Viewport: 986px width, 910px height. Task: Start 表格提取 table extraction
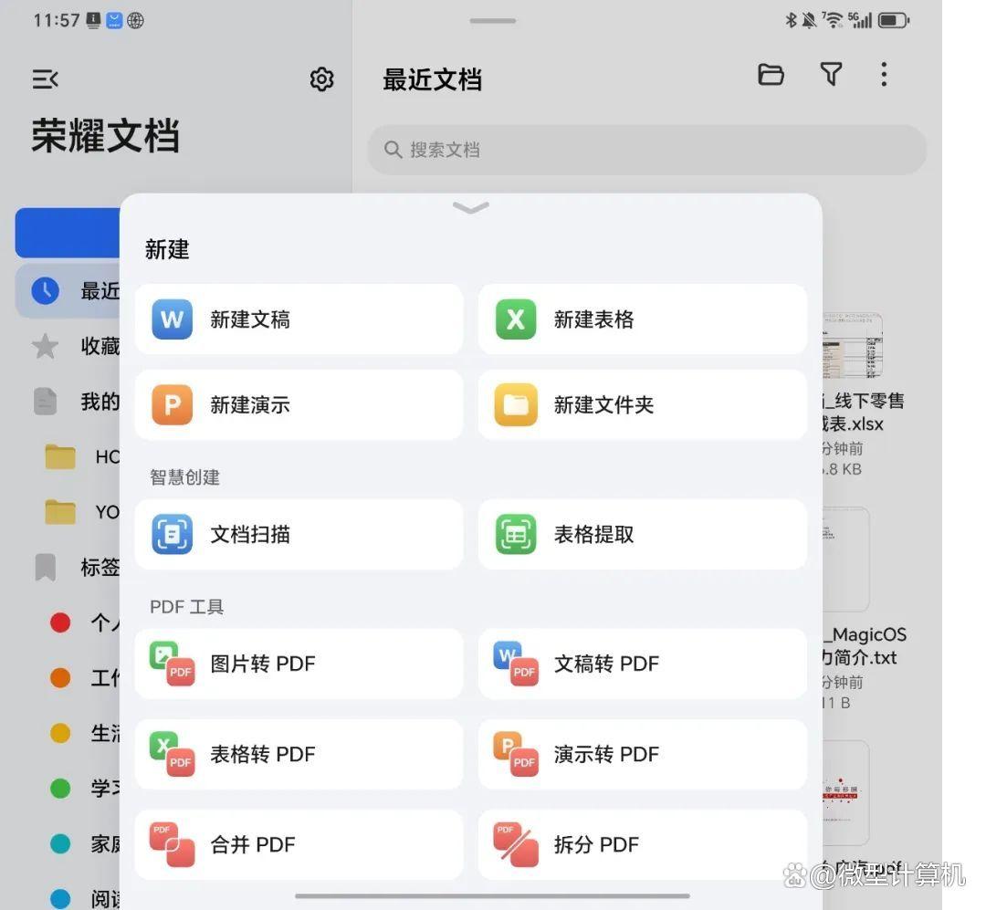click(x=642, y=535)
